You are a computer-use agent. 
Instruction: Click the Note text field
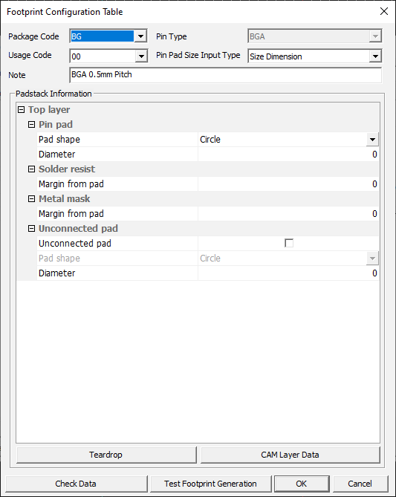pyautogui.click(x=225, y=75)
